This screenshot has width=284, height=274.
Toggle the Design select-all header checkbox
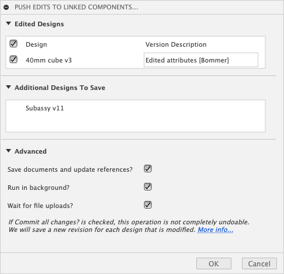coord(13,44)
